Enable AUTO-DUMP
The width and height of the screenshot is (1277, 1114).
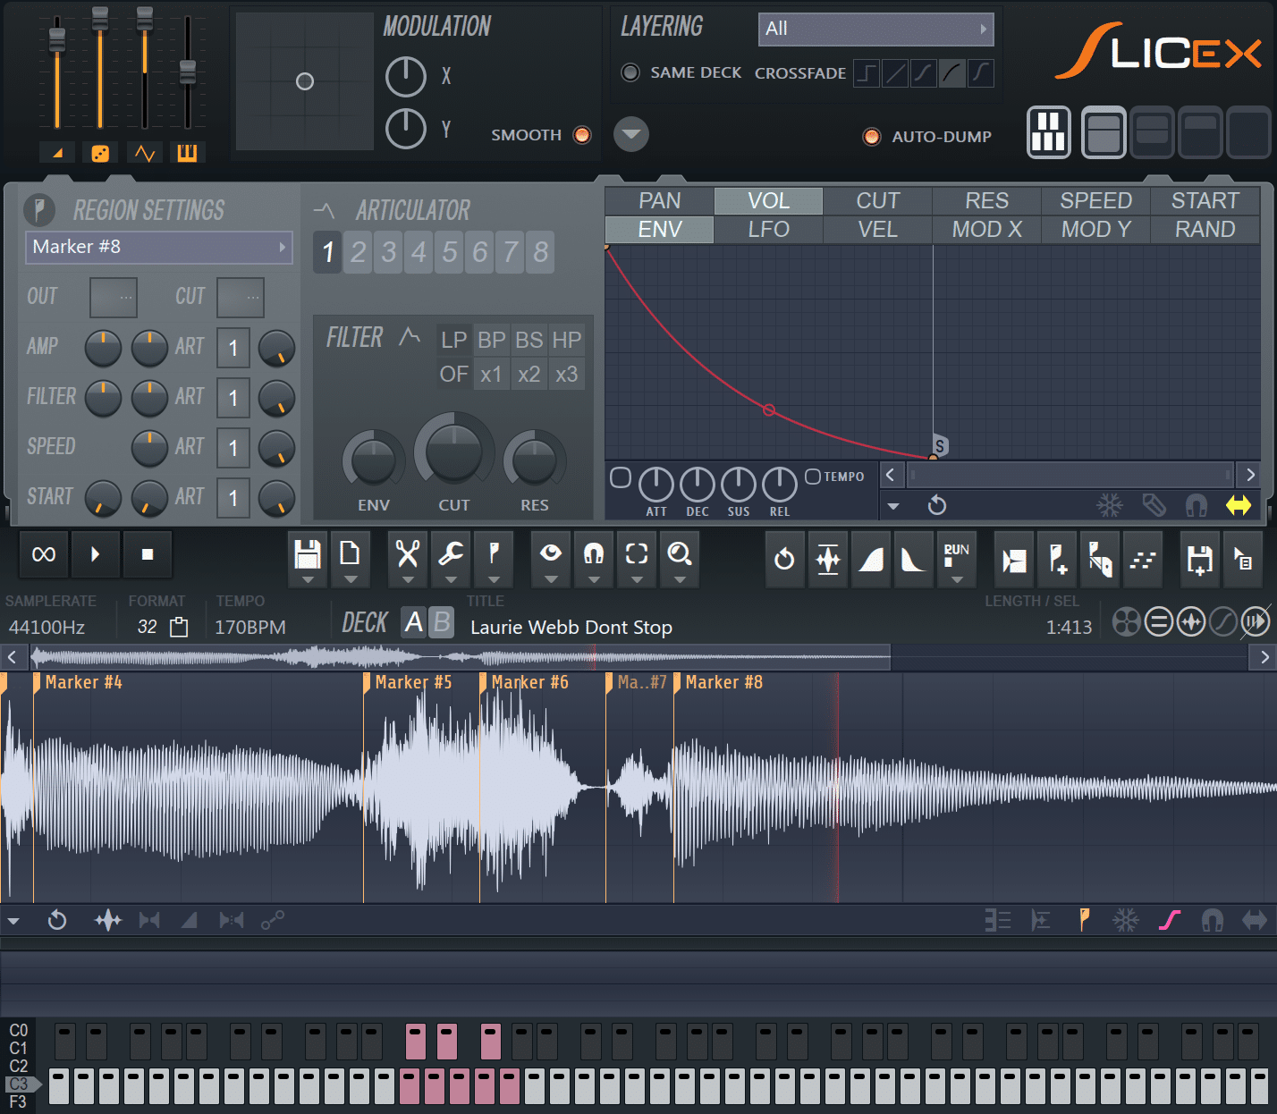(872, 137)
